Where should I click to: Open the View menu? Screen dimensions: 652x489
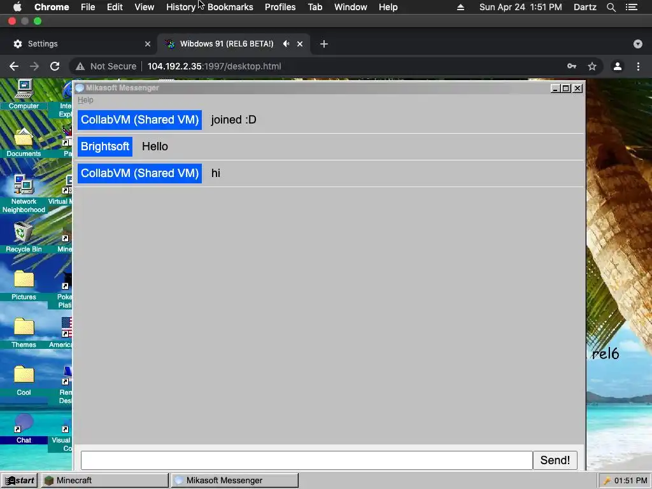(145, 7)
